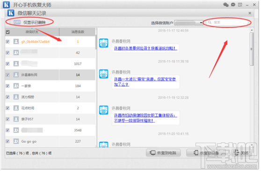Select the 活力相册 contact name

tap(28, 97)
